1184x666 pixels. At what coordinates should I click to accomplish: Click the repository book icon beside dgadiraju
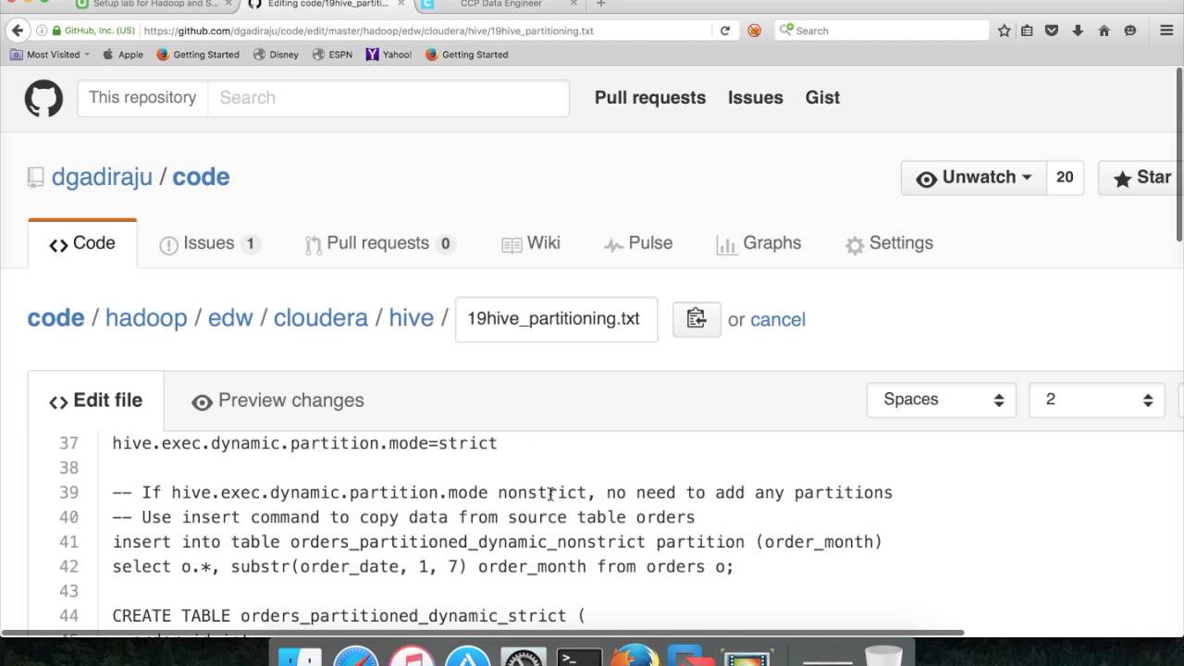(x=35, y=177)
